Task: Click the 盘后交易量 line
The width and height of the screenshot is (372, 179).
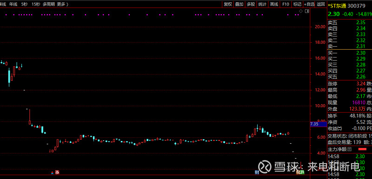Action: (350, 142)
